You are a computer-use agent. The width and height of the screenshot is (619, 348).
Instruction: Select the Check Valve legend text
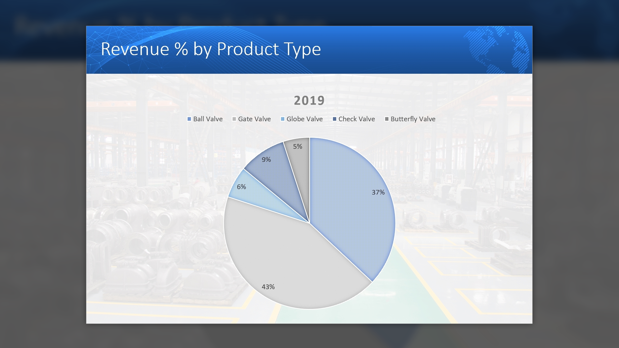pyautogui.click(x=357, y=119)
